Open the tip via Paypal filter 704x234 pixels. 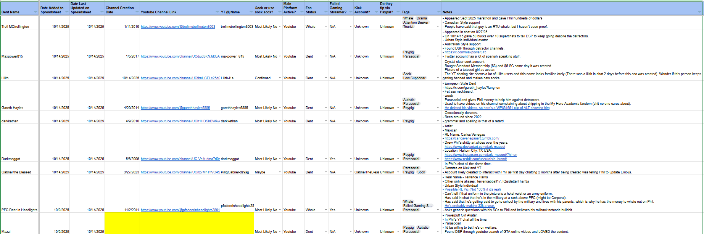coord(398,12)
